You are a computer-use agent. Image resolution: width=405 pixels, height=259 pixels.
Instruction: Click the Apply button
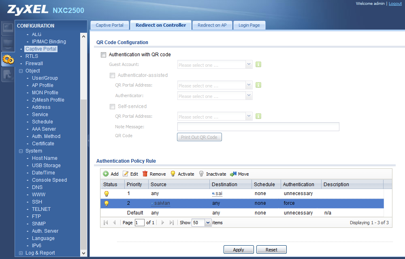pyautogui.click(x=239, y=250)
